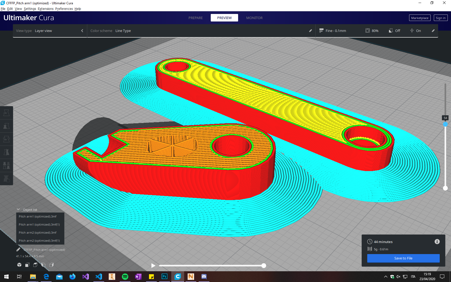The image size is (451, 282).
Task: Collapse the View type panel chevron
Action: 82,31
